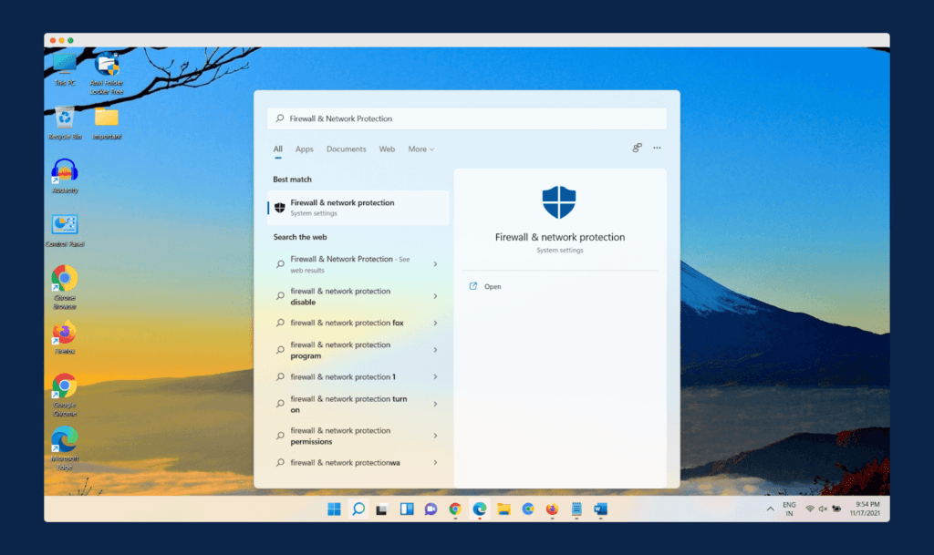Click the Windows Start button on taskbar
The image size is (934, 555).
coord(335,509)
